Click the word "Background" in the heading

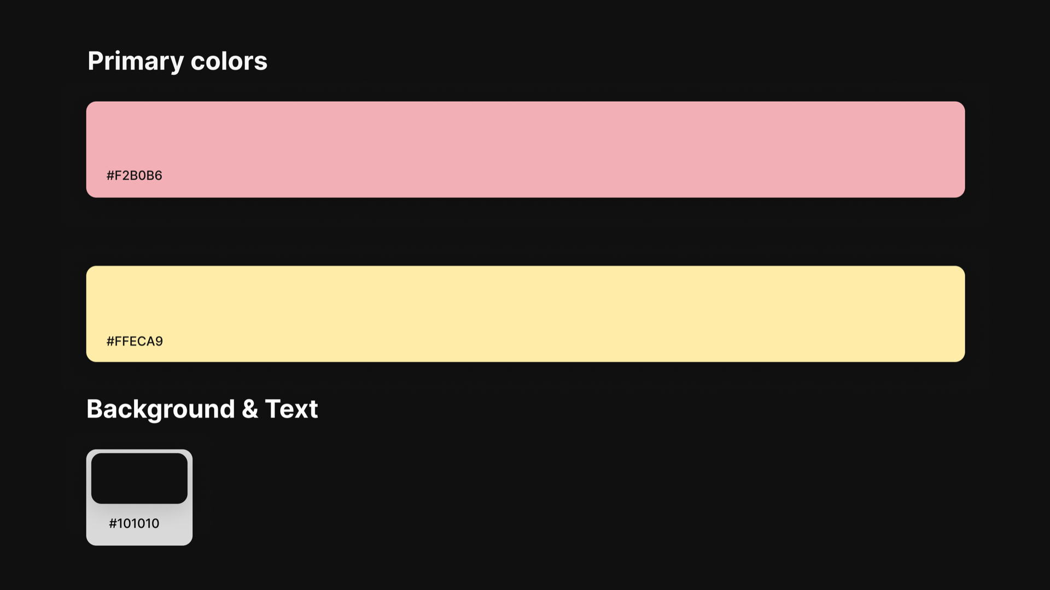[160, 409]
